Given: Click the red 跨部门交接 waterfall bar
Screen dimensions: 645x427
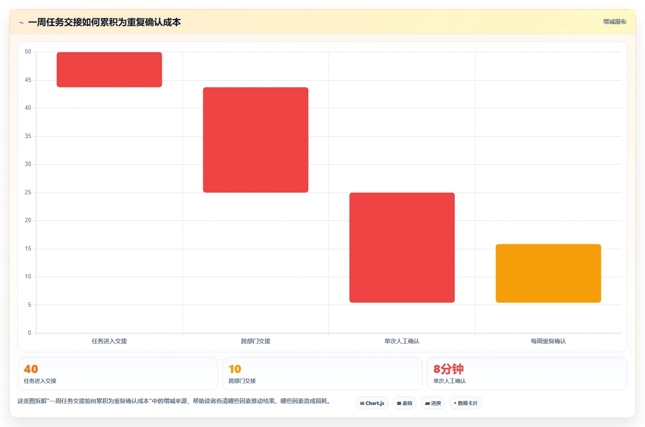Looking at the screenshot, I should tap(256, 140).
